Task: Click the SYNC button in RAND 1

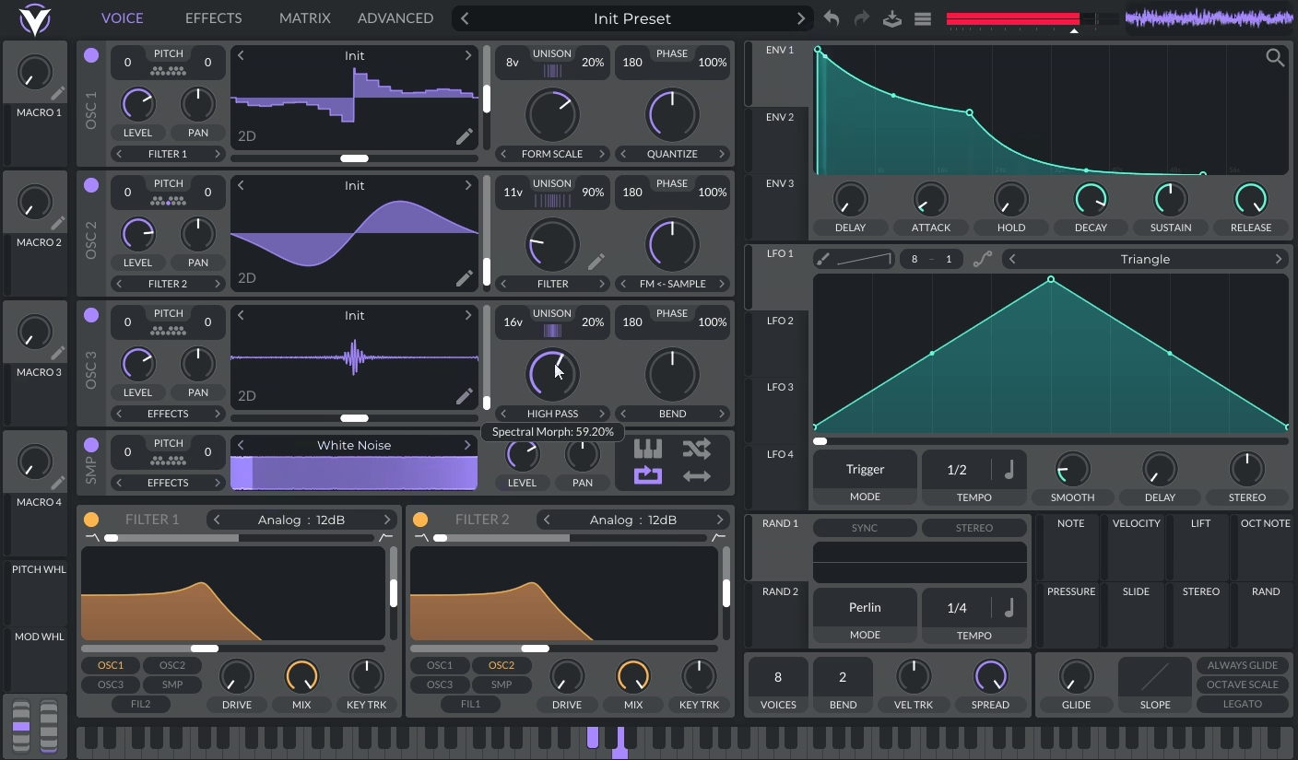Action: point(864,528)
